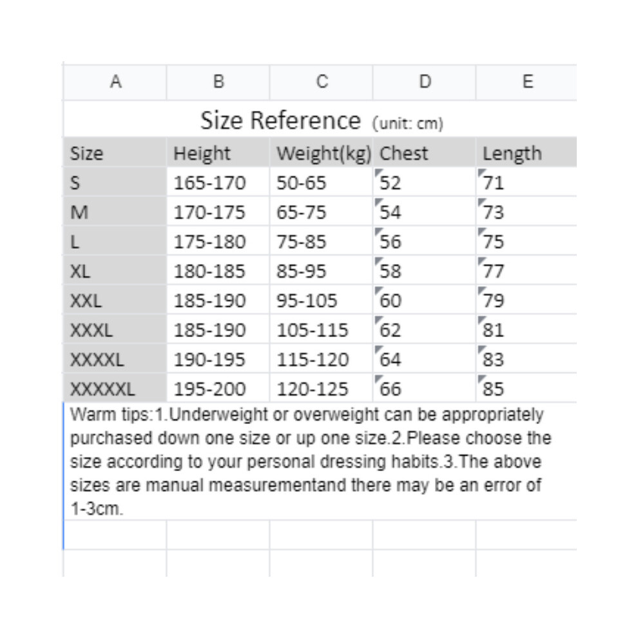
Task: Select the weight cell showing 120-125
Action: pyautogui.click(x=322, y=389)
